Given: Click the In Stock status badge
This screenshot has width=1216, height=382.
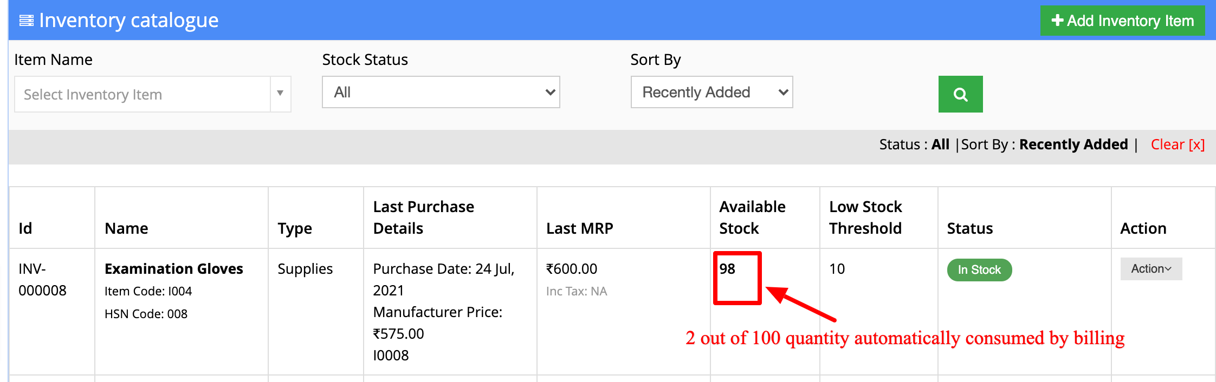Looking at the screenshot, I should 979,269.
